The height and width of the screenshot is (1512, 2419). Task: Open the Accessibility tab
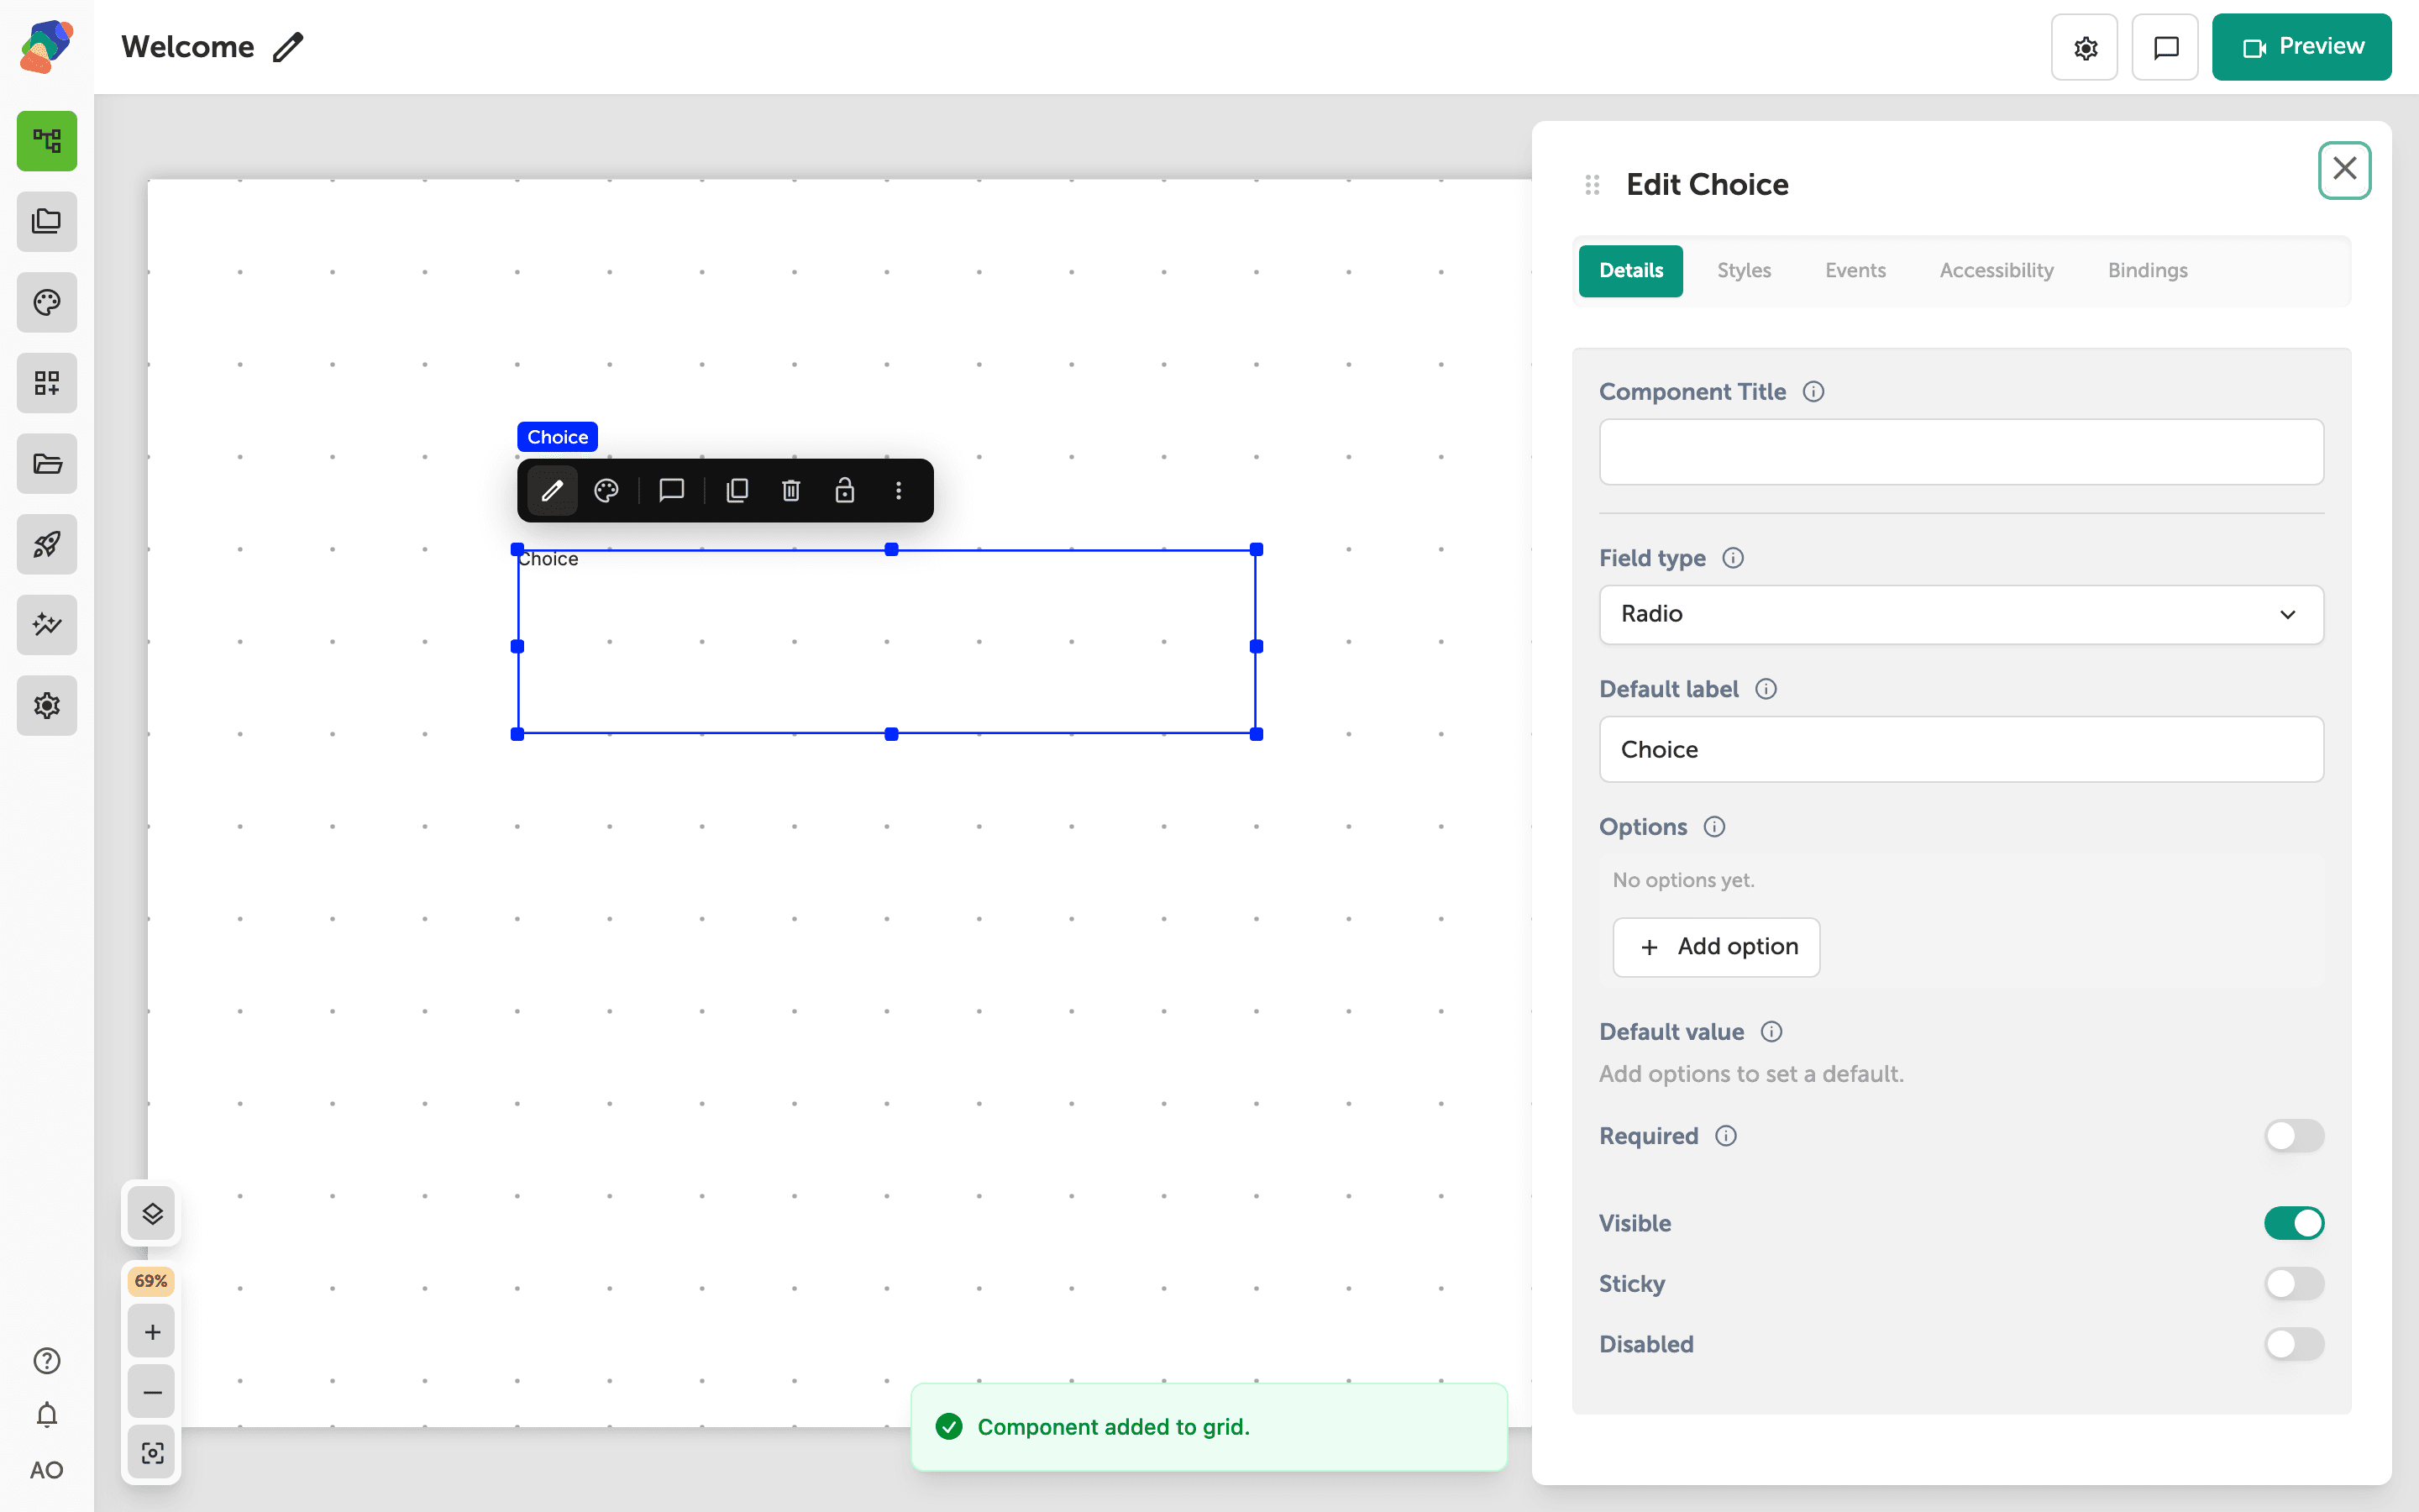click(1997, 271)
